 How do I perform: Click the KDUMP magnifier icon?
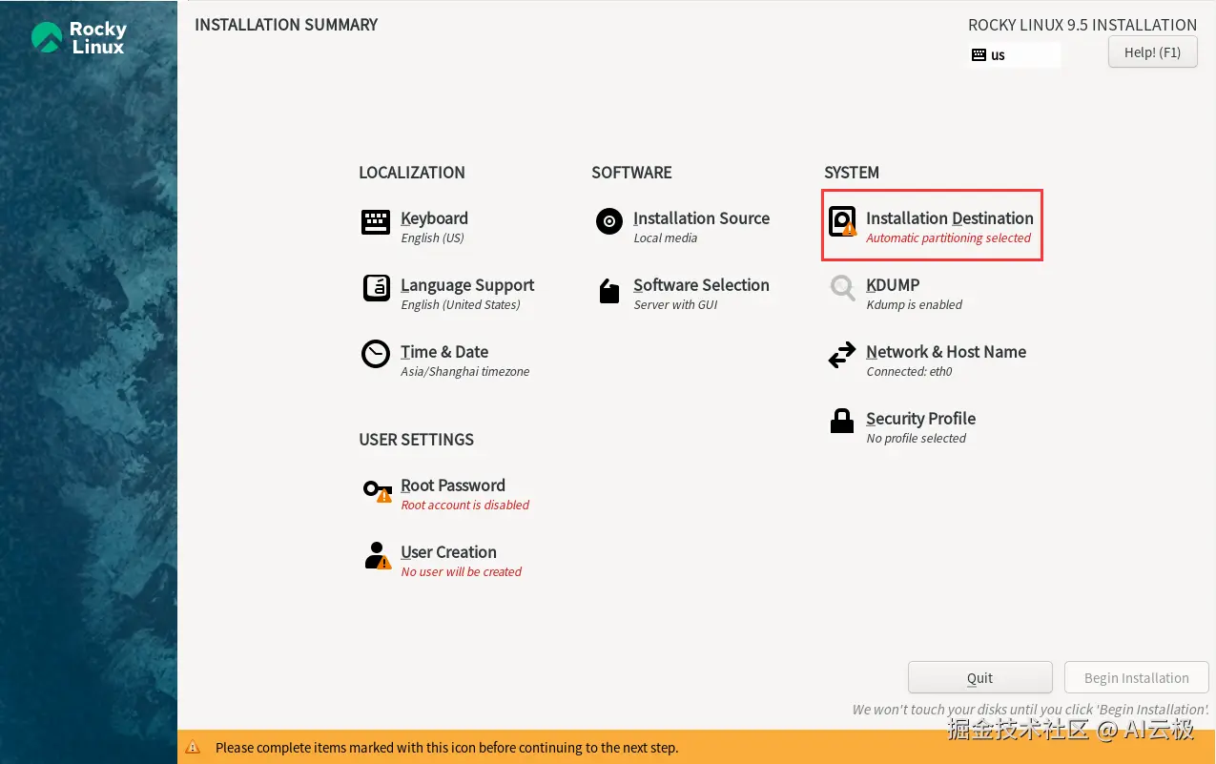pos(842,288)
